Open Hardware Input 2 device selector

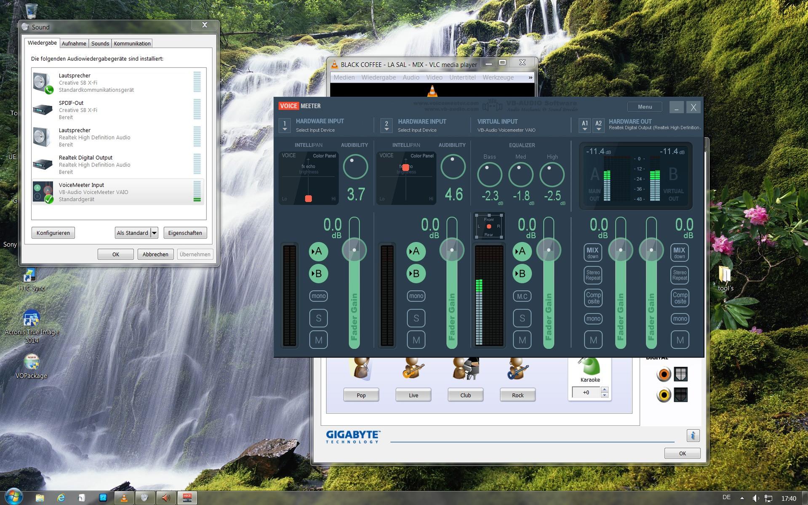[x=387, y=125]
